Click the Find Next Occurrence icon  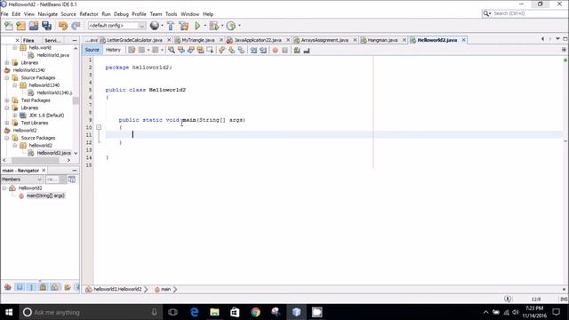pyautogui.click(x=190, y=50)
